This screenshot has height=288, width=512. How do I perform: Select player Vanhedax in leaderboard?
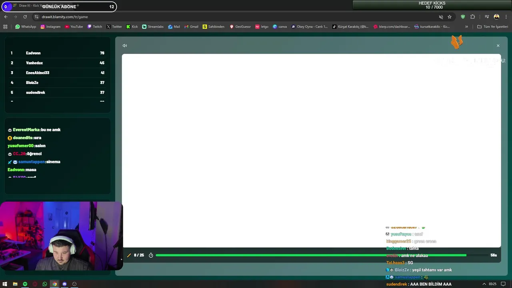(58, 63)
